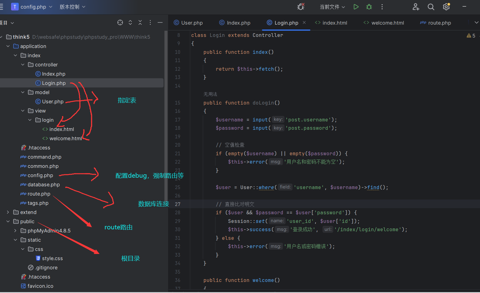Click the project panel hide minus icon
480x293 pixels.
point(160,22)
